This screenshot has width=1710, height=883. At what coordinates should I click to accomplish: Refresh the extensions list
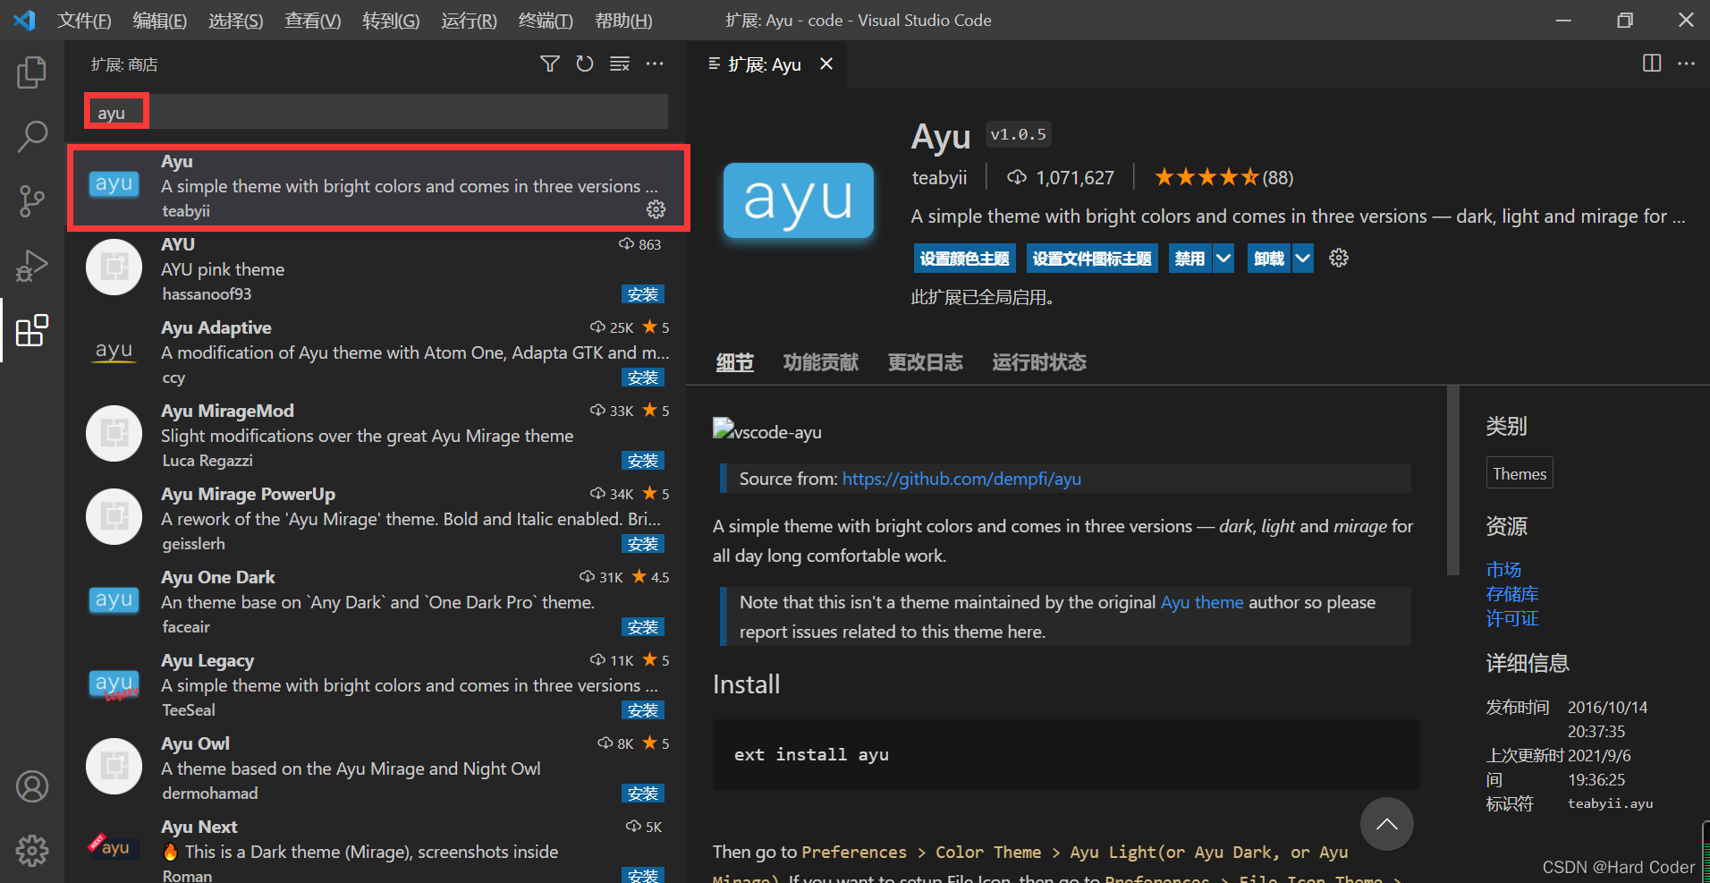(x=585, y=64)
